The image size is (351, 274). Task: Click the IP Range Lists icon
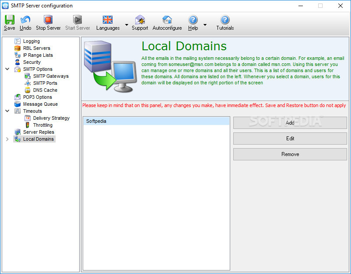click(18, 55)
